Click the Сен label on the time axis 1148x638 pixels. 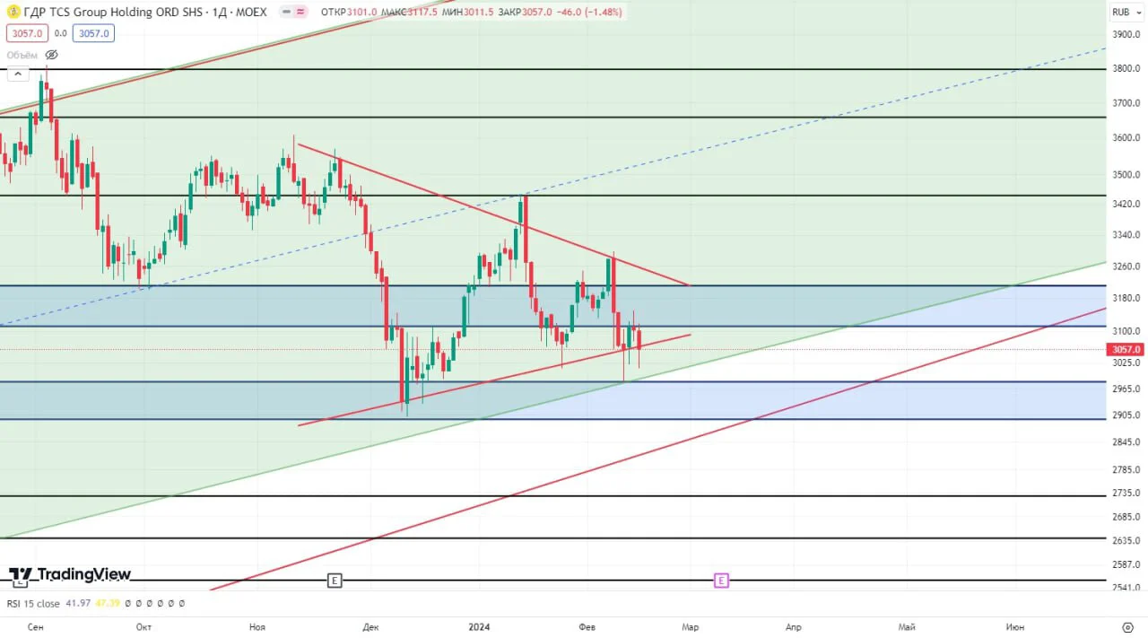point(36,626)
